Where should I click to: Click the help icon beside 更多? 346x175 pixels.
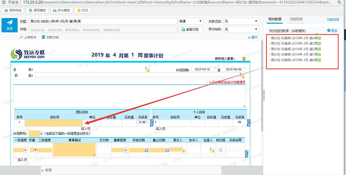tap(329, 31)
